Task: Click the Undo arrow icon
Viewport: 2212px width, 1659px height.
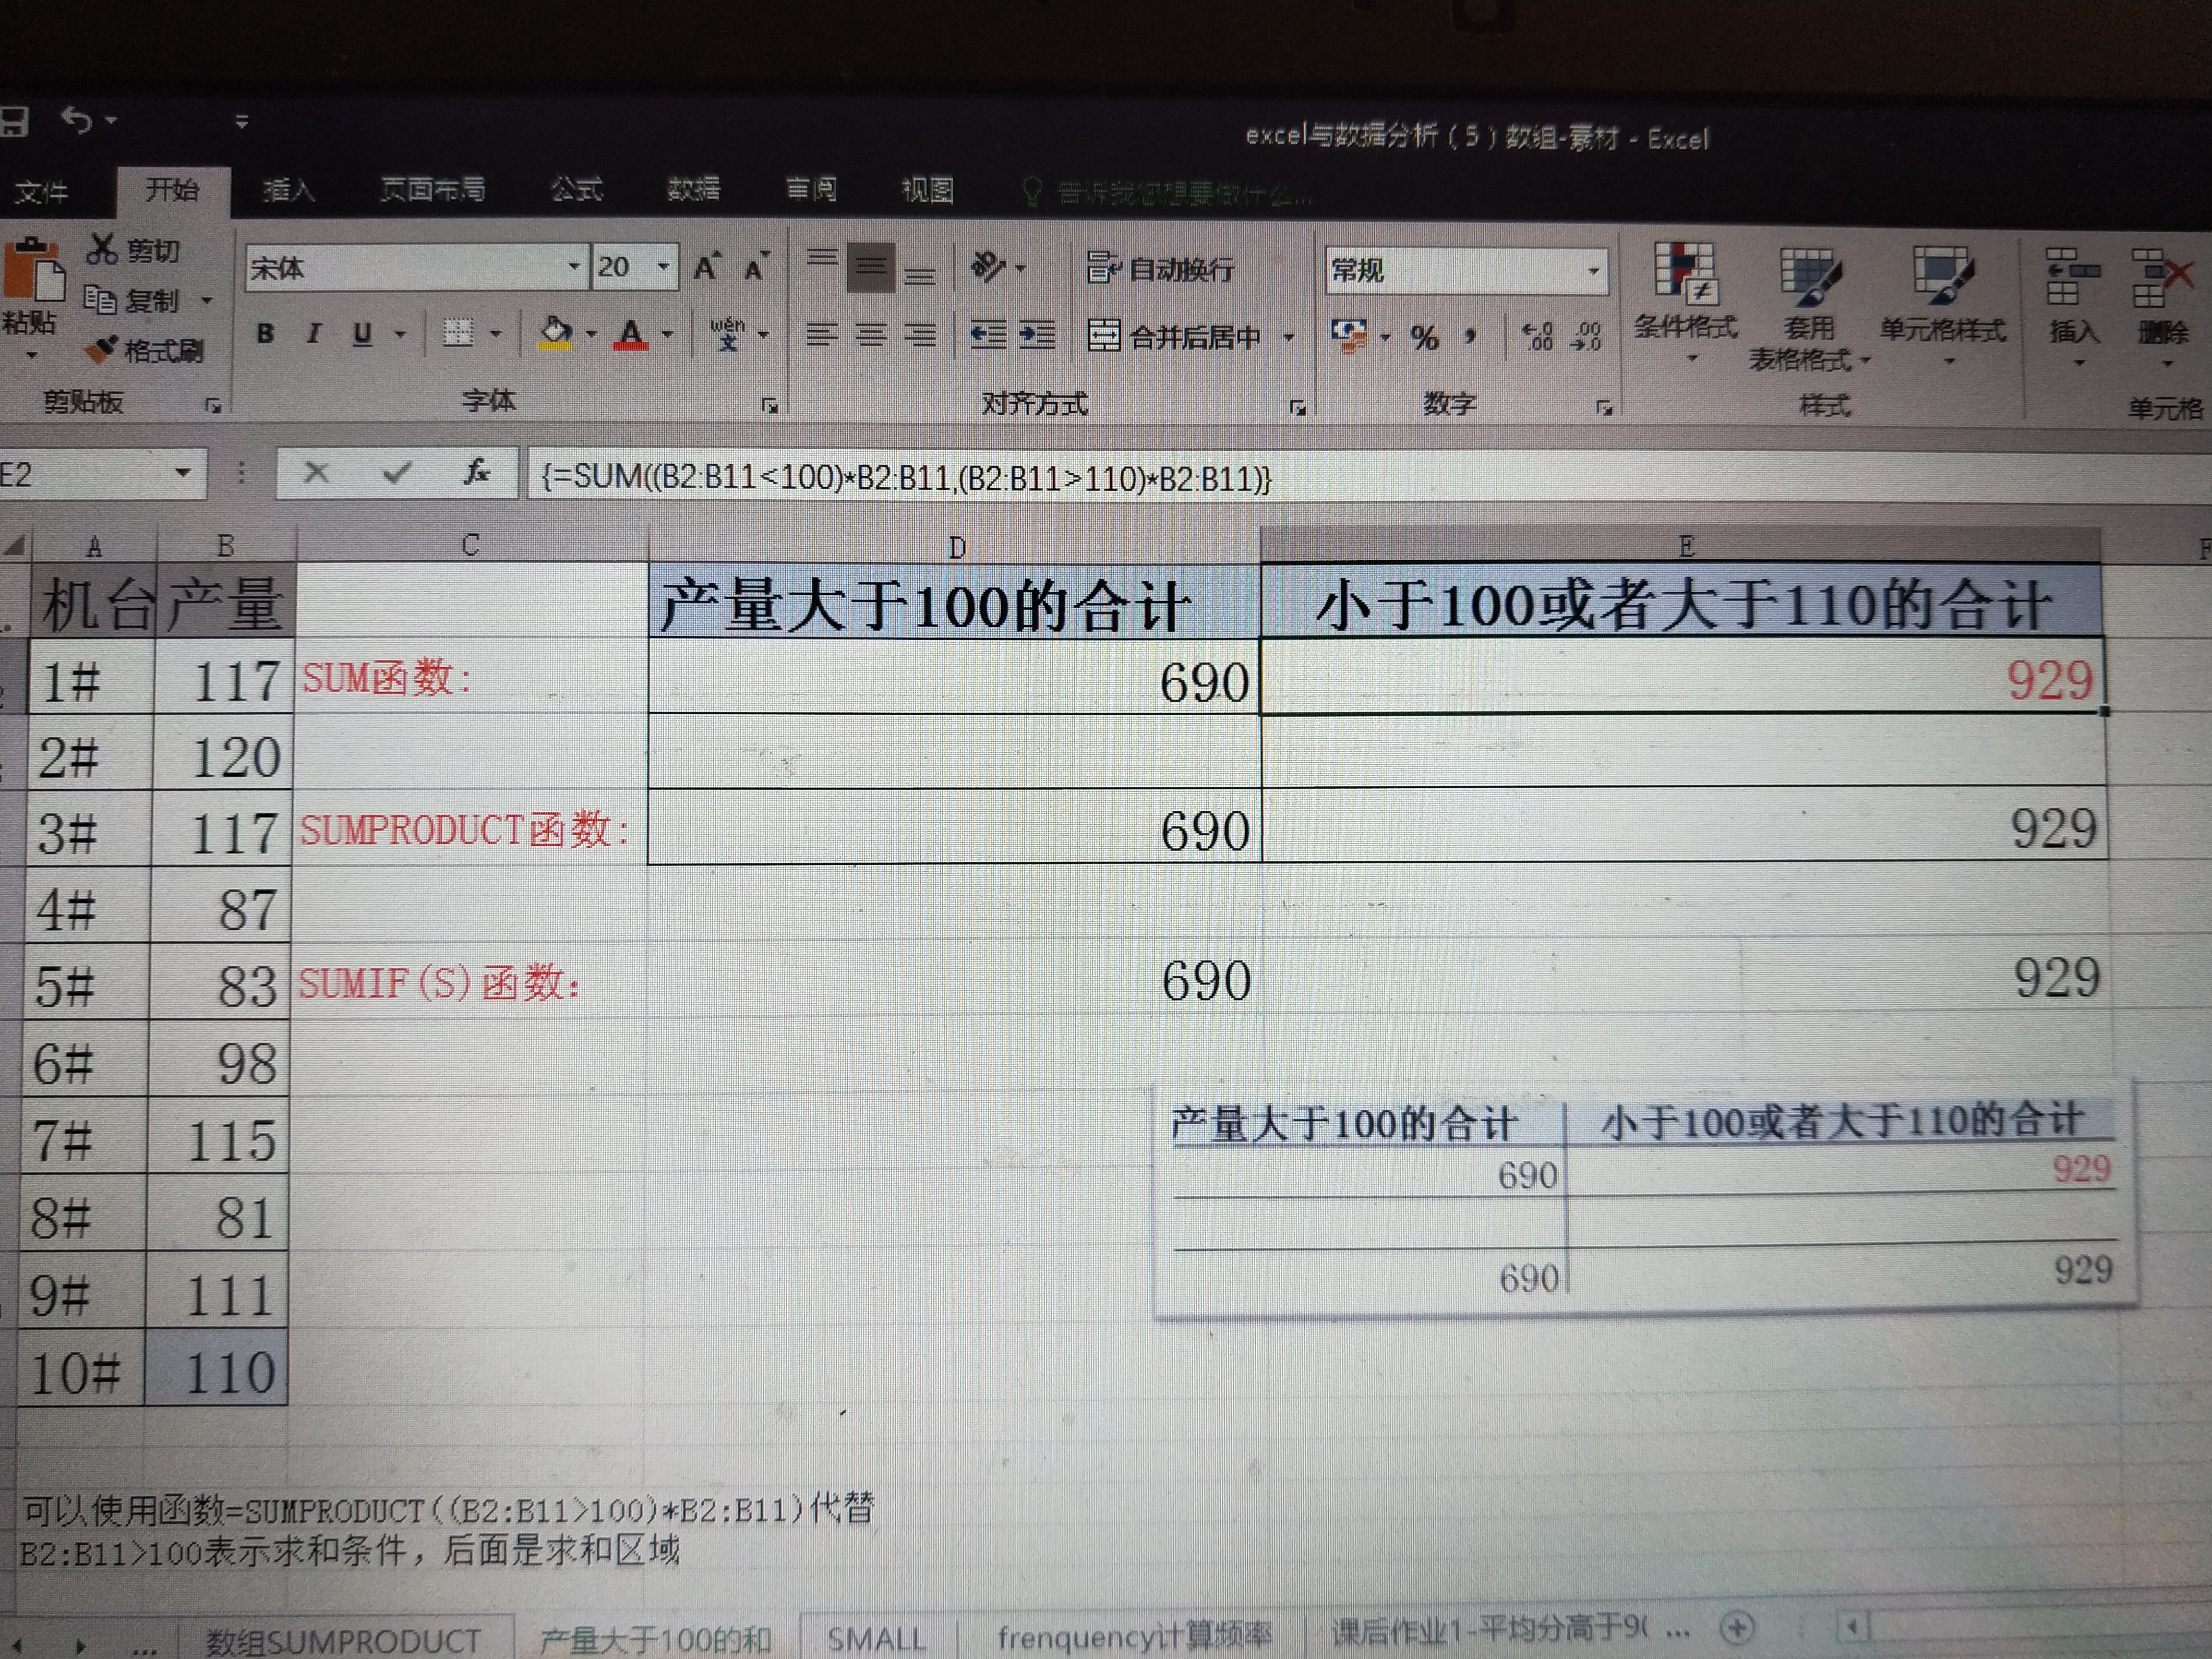Action: (76, 120)
